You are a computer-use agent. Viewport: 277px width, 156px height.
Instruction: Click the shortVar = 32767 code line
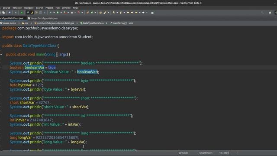30,103
